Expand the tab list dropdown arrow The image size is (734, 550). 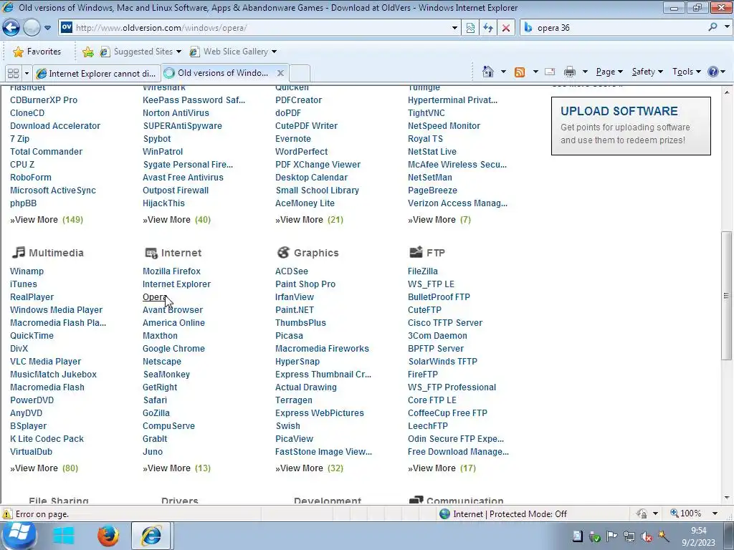[27, 74]
